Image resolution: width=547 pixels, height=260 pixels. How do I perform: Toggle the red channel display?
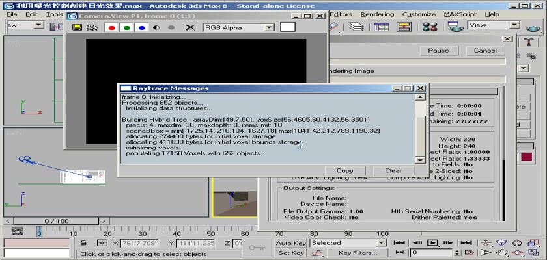click(111, 27)
